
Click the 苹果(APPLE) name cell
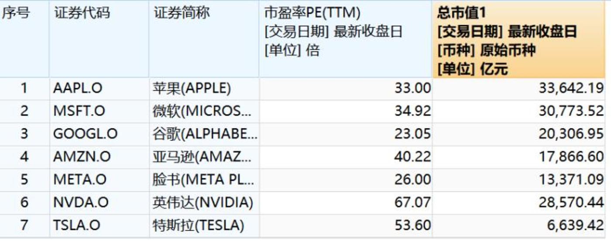point(191,88)
